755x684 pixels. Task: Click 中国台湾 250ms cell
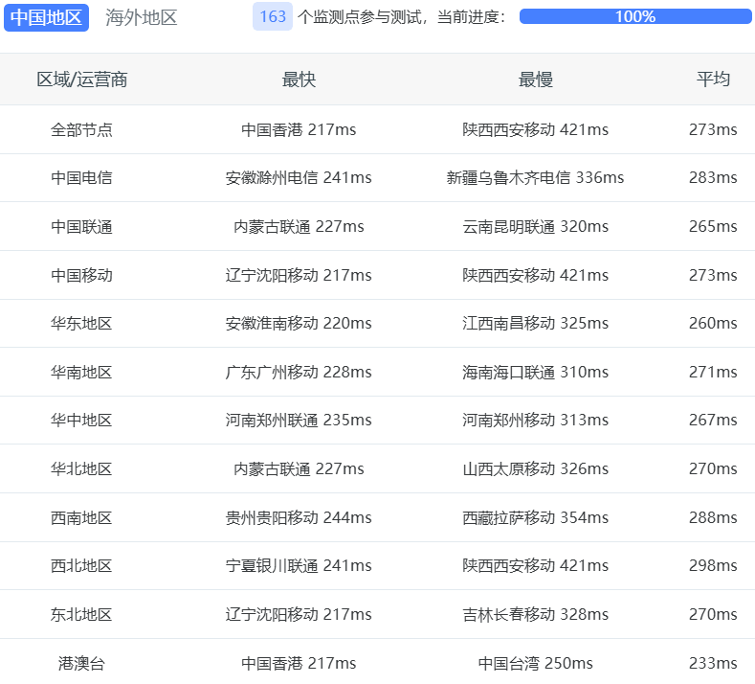536,663
